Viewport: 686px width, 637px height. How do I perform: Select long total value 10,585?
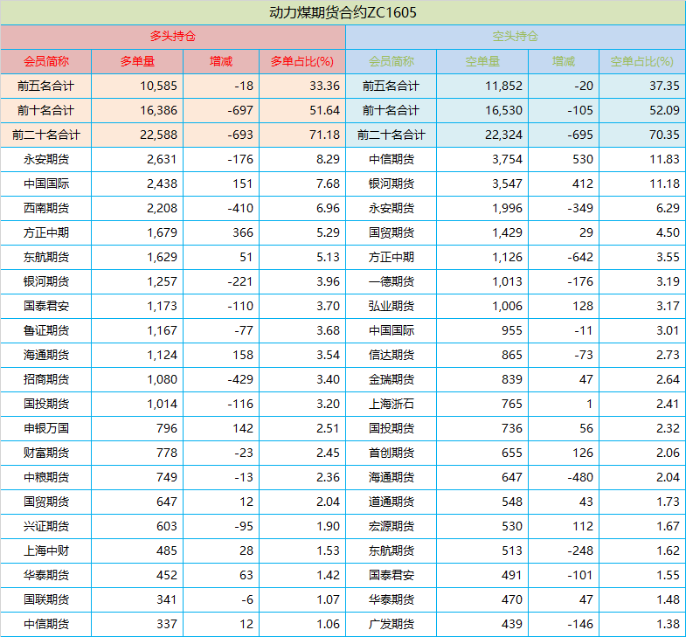pos(158,86)
